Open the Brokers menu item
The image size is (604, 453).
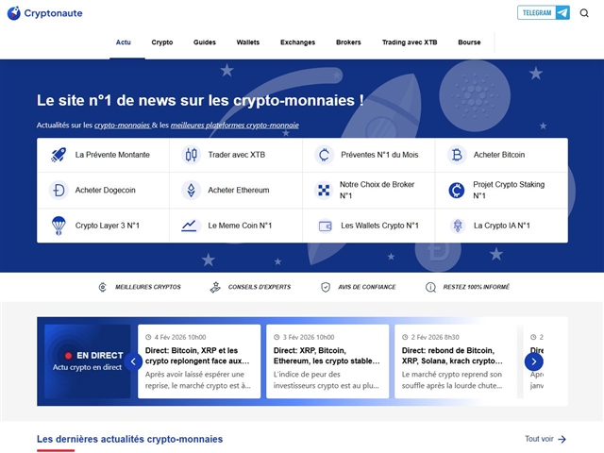click(348, 42)
